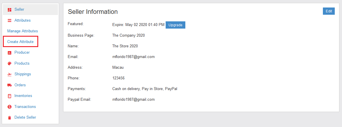Open Manage Attributes submenu link

[x=22, y=31]
